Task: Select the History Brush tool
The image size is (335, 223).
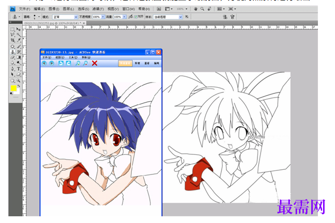Action: [x=19, y=52]
